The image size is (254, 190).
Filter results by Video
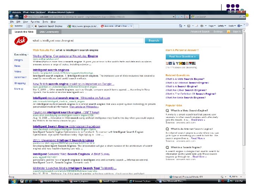[18, 71]
